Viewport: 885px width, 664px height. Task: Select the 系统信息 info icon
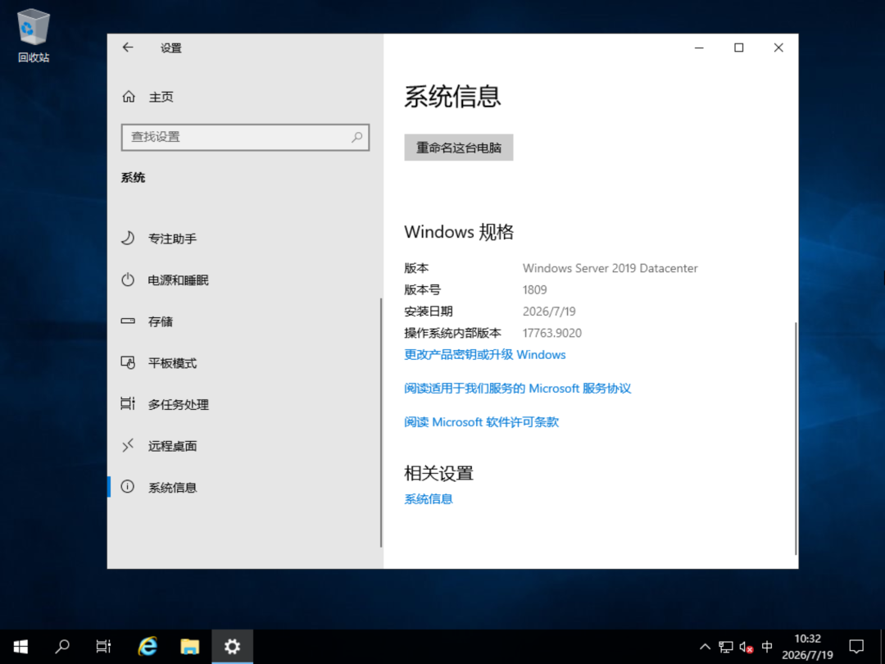point(128,487)
